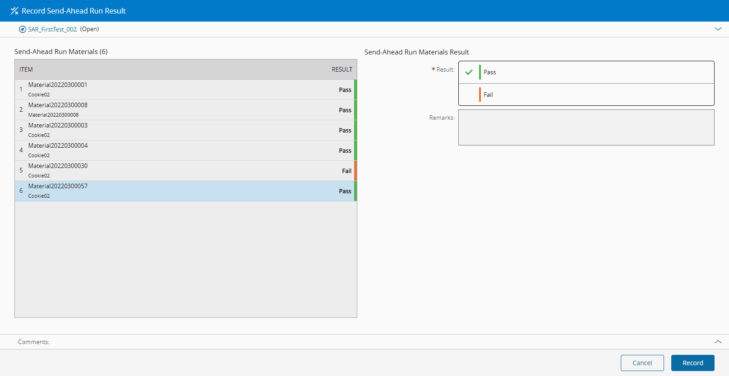Screen dimensions: 729x376
Task: Select row Material20220300004
Action: [185, 150]
